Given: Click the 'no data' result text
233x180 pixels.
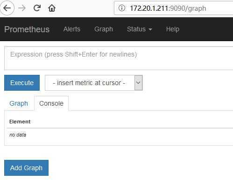Looking at the screenshot, I should pyautogui.click(x=18, y=135).
